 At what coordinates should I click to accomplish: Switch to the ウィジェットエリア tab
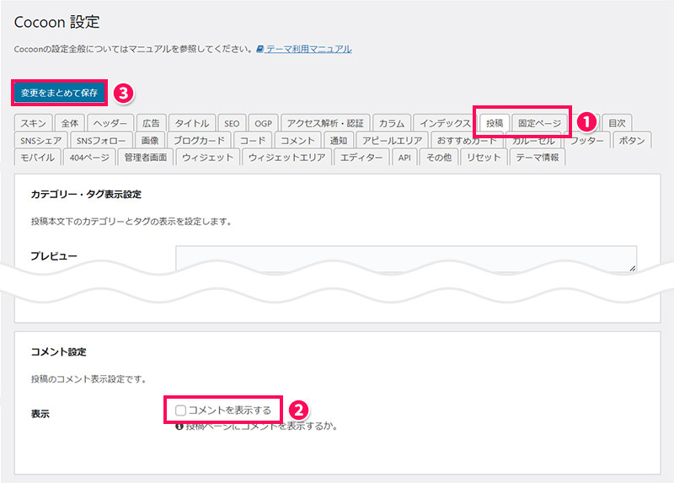coord(286,158)
